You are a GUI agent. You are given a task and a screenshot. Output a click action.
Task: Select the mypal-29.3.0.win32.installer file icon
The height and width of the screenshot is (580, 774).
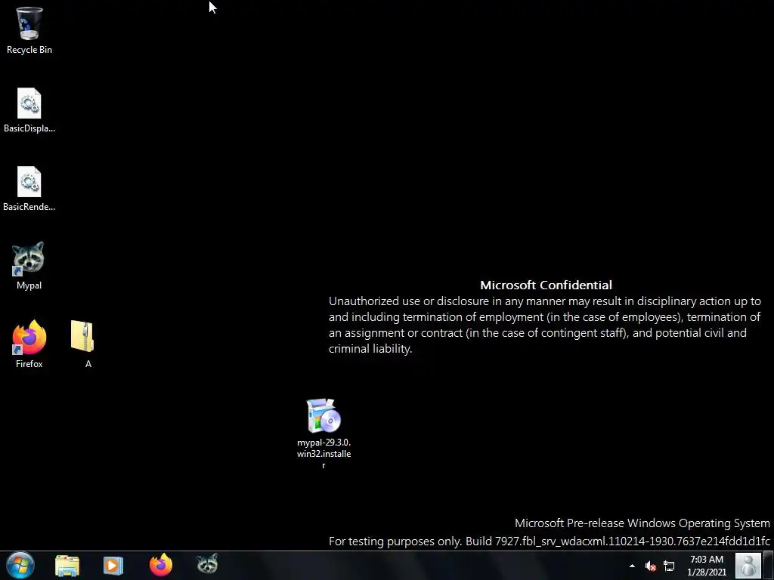[324, 433]
